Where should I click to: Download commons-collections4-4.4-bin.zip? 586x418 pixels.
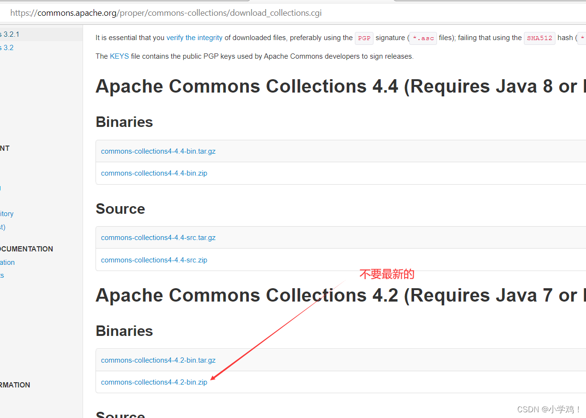154,173
